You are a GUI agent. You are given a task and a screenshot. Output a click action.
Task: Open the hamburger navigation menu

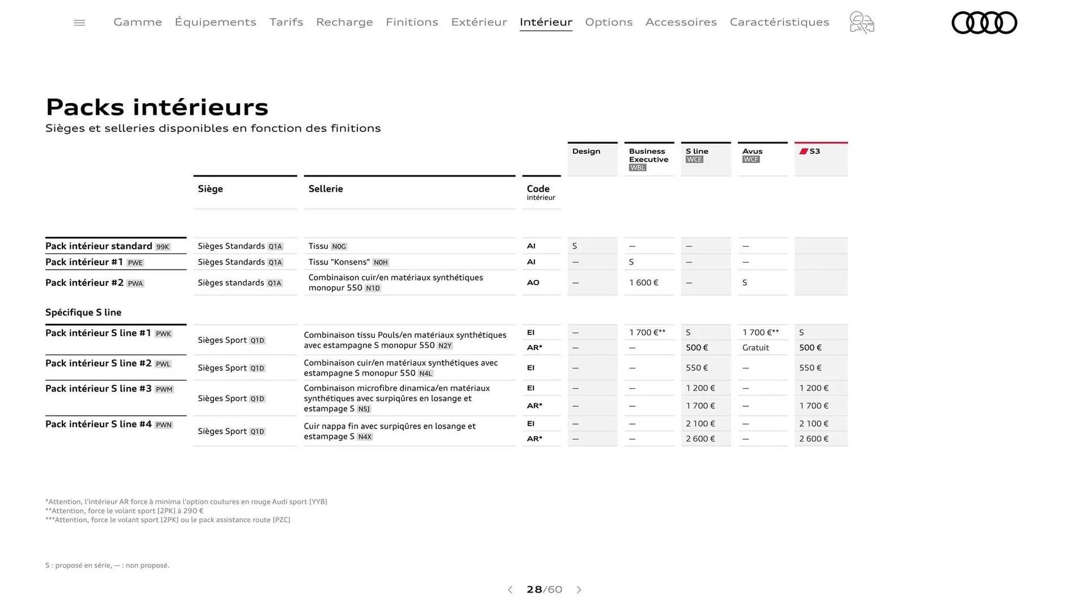[x=79, y=22]
